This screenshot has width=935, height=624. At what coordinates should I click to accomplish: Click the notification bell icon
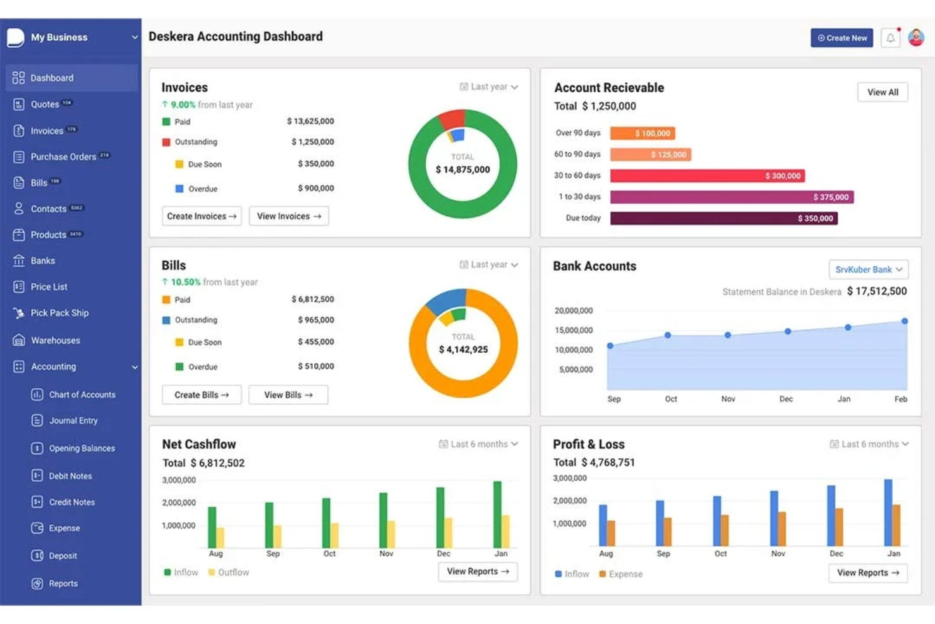pos(891,37)
